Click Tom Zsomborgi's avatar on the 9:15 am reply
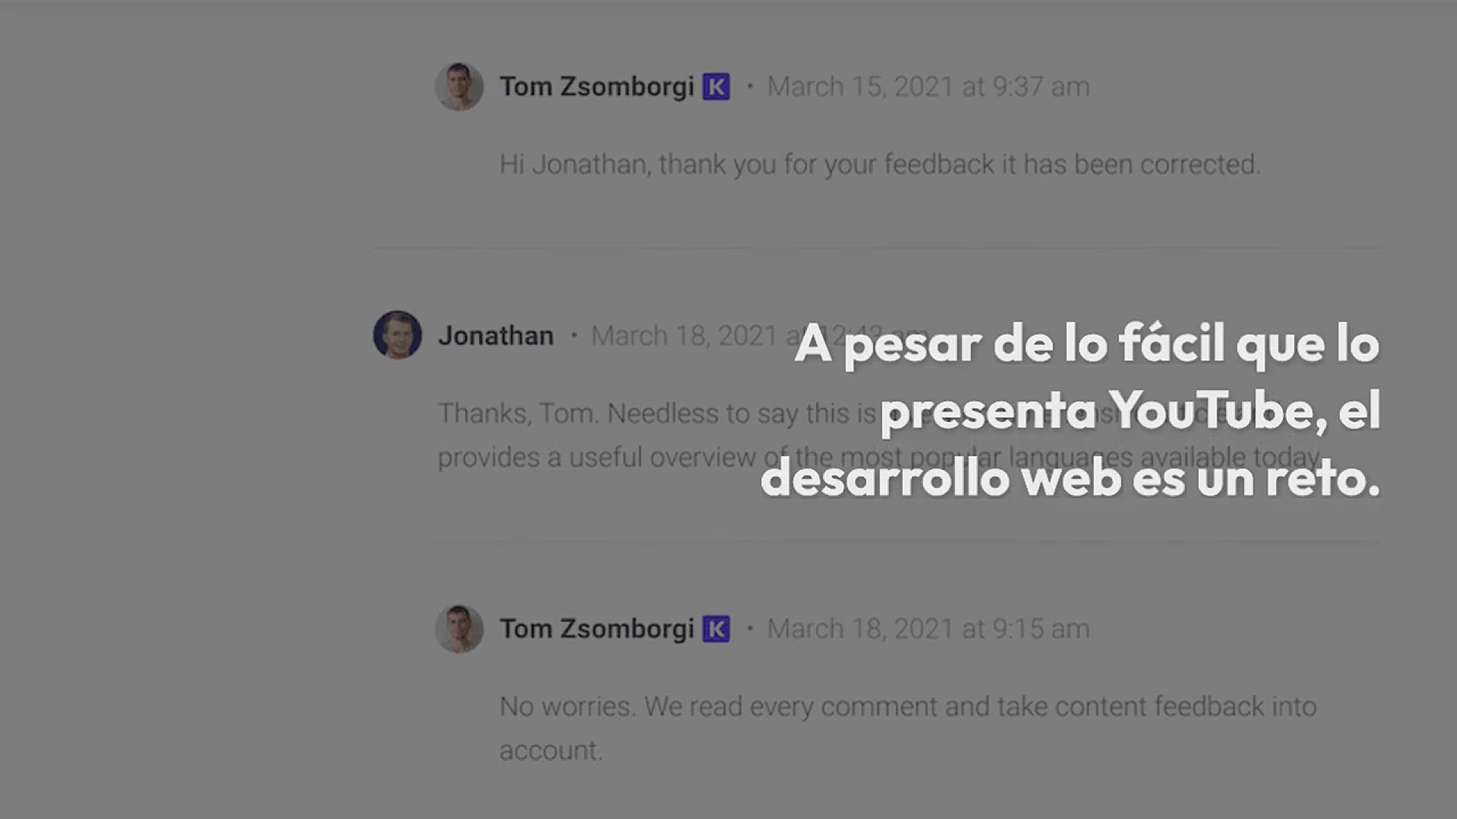 pyautogui.click(x=459, y=629)
